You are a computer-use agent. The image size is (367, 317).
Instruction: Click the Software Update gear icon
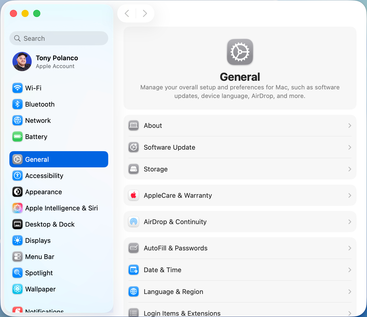pos(134,147)
